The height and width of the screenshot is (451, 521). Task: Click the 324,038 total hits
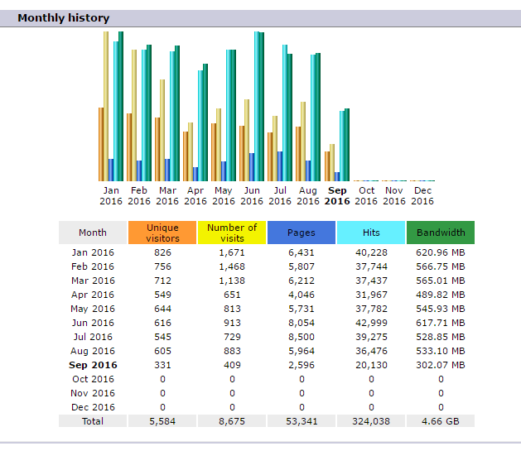[x=371, y=421]
